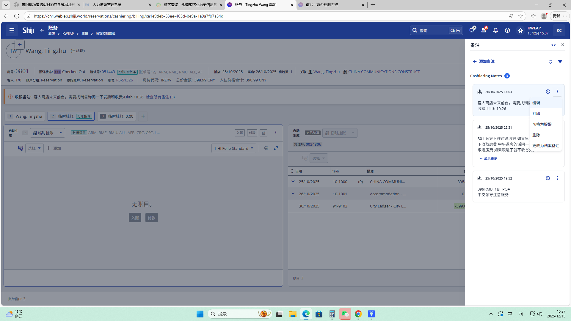This screenshot has height=321, width=571.
Task: Switch to the '临时挂账: 0.00' window tab
Action: [117, 116]
